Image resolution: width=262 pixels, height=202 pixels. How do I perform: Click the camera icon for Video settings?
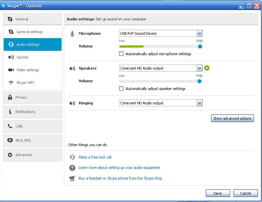point(11,70)
